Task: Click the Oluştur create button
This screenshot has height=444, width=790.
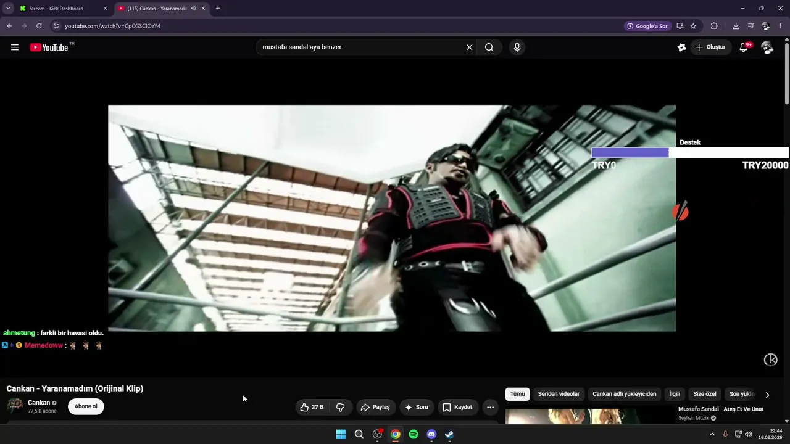Action: pos(710,47)
